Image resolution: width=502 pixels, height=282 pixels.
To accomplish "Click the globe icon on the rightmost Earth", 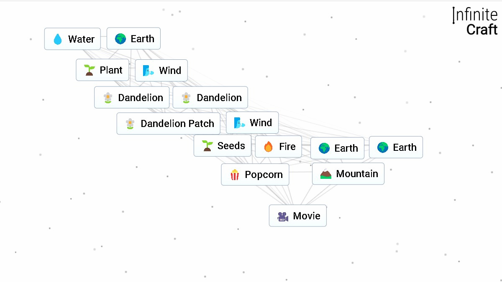I will coord(382,147).
